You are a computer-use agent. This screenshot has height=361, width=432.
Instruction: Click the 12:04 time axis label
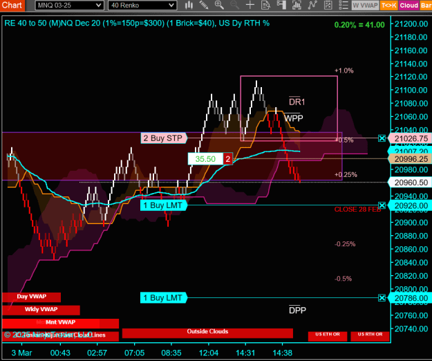(209, 353)
